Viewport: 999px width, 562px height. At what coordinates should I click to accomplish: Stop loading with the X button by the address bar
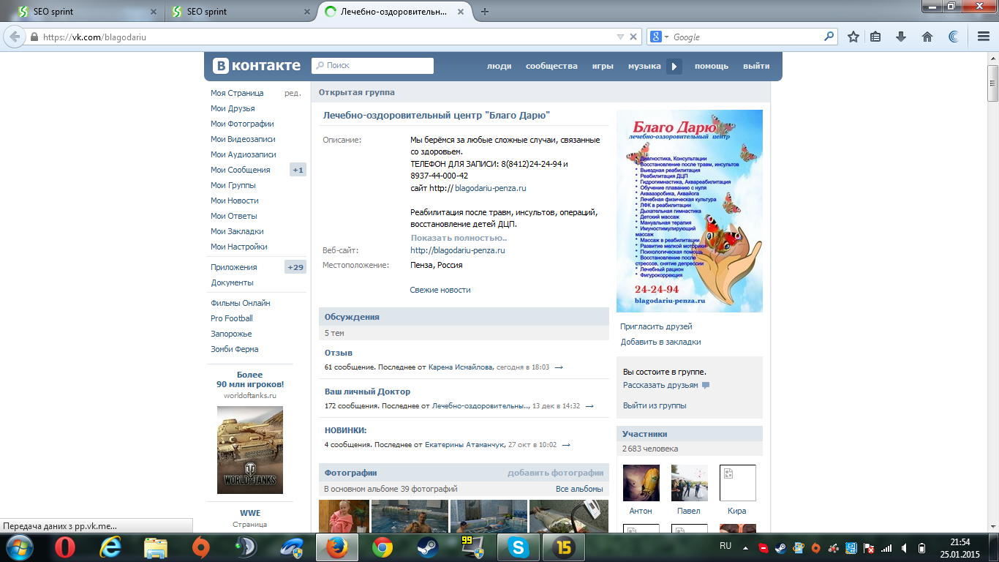634,37
